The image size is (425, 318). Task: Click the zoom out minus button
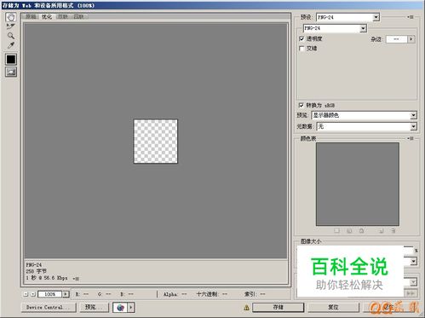coord(26,294)
